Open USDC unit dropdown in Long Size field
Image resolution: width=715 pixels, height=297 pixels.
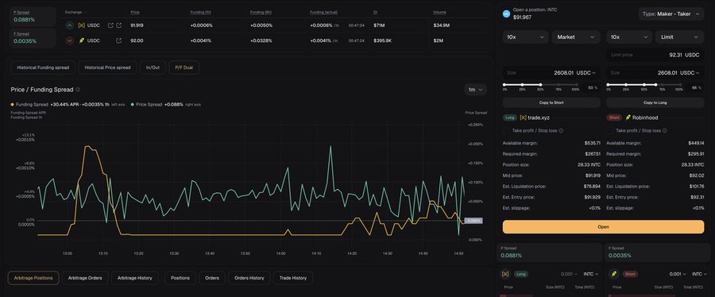click(x=586, y=73)
